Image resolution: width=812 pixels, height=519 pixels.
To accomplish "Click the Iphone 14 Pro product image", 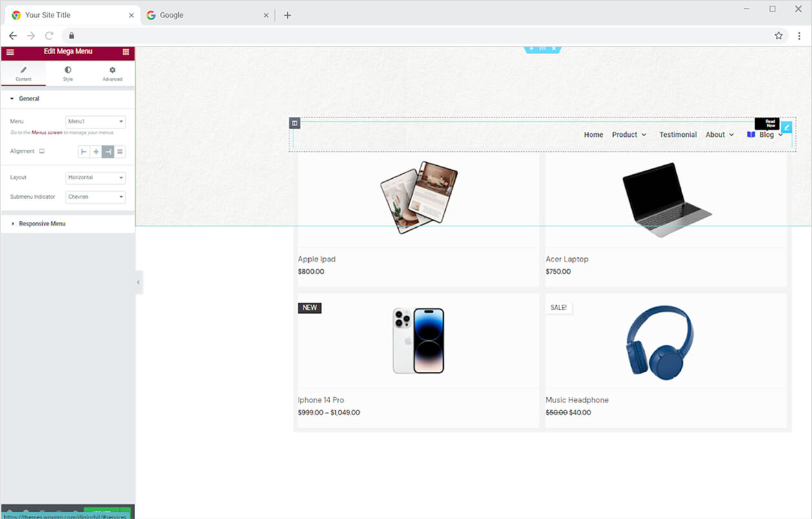I will pos(418,340).
